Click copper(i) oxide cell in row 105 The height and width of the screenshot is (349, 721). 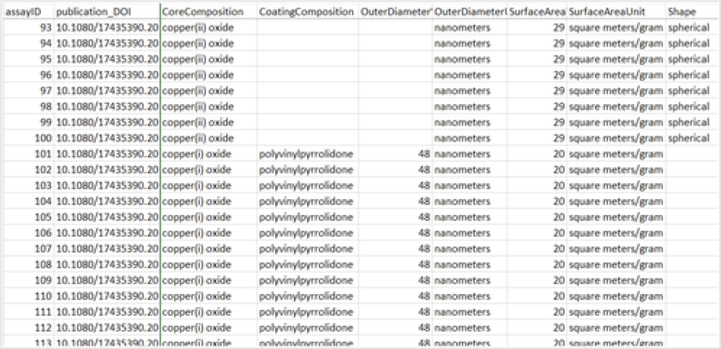[208, 217]
